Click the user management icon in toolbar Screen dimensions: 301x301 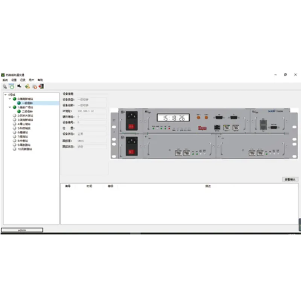click(x=27, y=86)
